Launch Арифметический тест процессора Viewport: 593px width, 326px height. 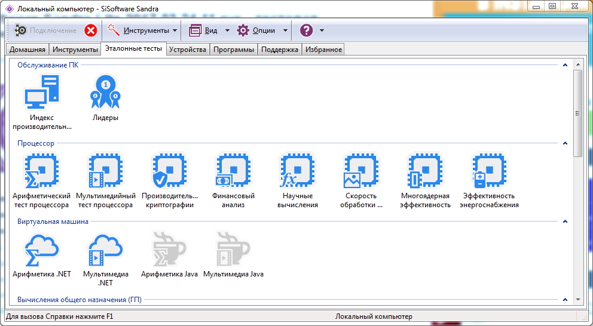click(41, 171)
